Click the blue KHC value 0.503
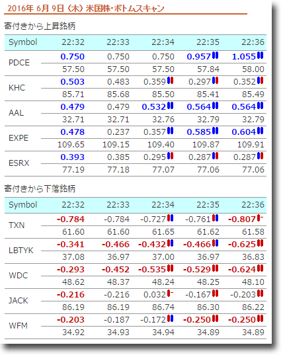The image size is (283, 355). [73, 82]
